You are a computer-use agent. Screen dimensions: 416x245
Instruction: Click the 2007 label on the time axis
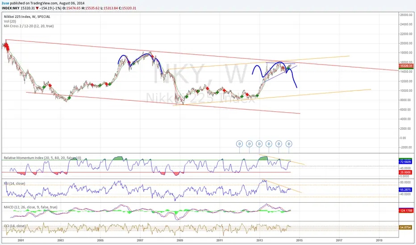(140, 240)
